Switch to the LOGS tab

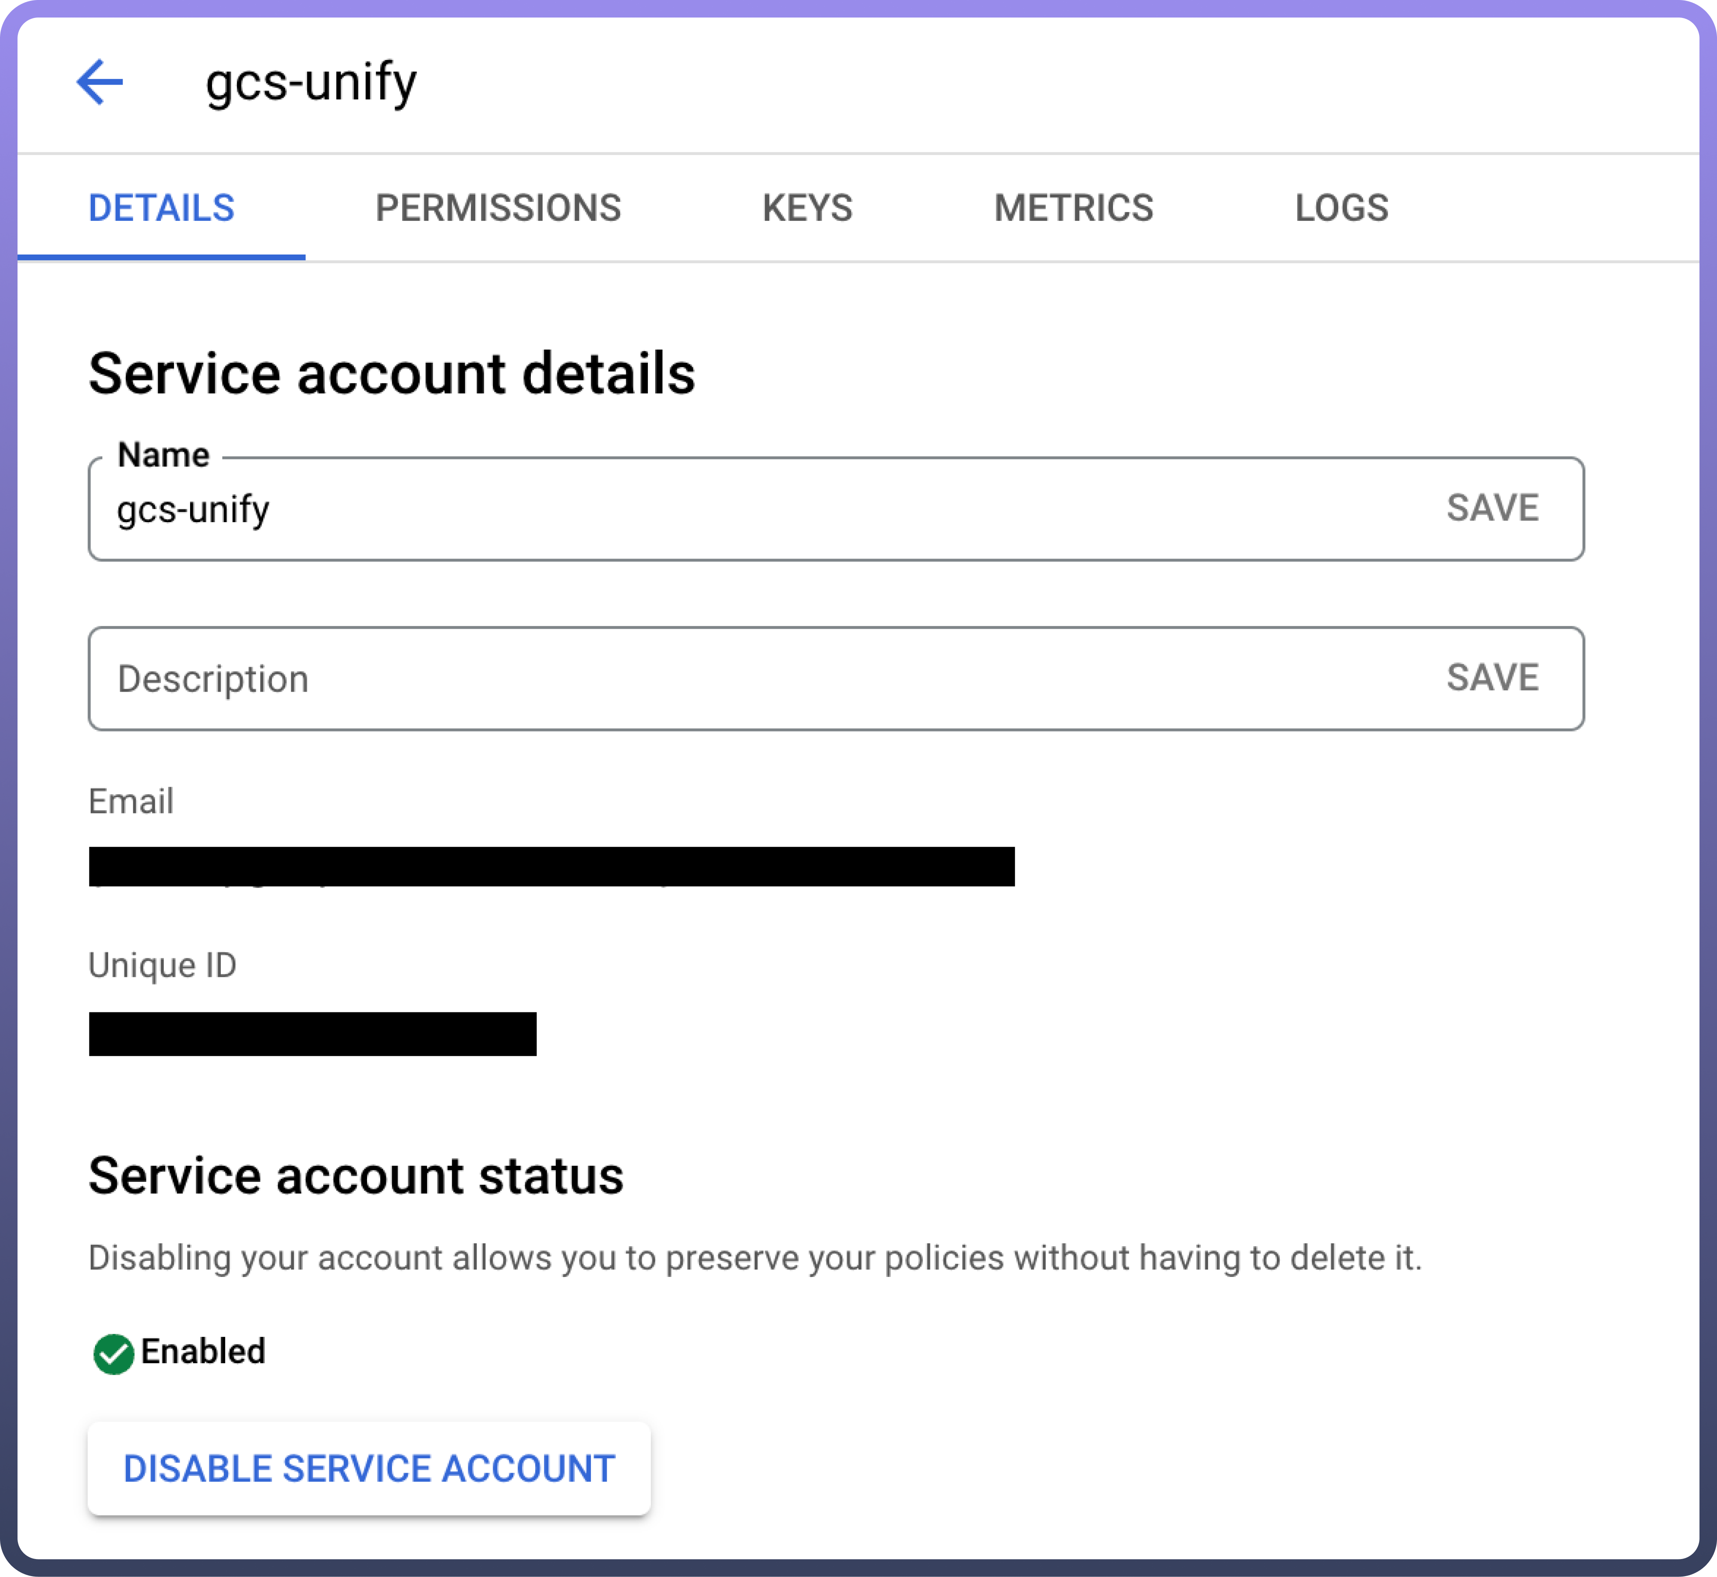coord(1342,208)
